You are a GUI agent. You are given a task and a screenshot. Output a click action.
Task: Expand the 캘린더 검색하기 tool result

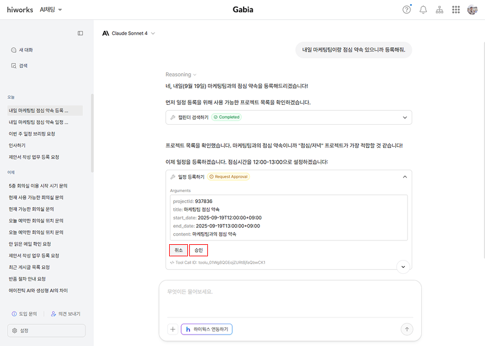[x=404, y=118]
